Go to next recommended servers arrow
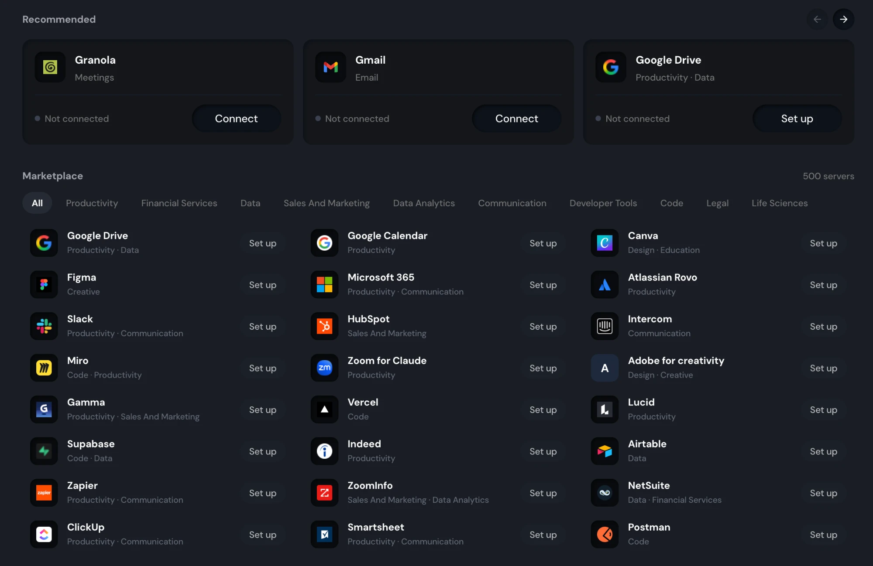 tap(843, 19)
